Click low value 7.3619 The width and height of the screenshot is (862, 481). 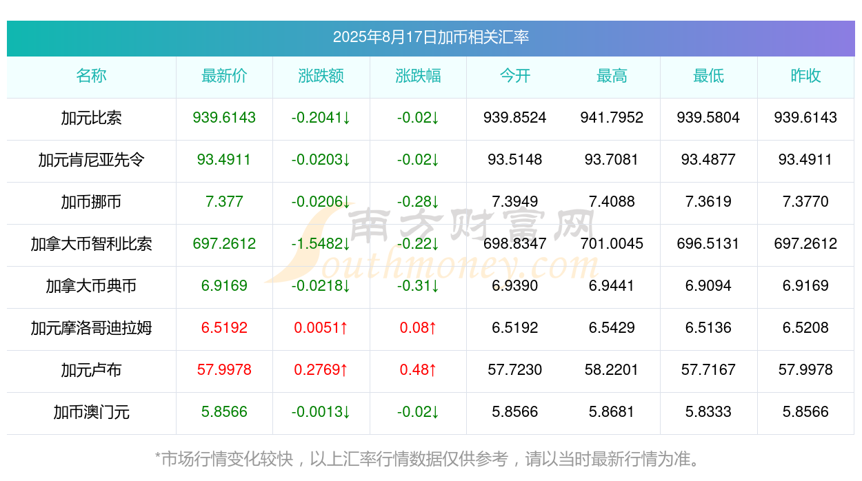coord(709,202)
